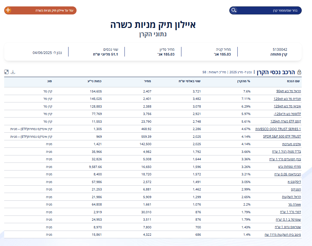
Task: Click 'בנק הפועלים מ"ר 1 ש"ח' link
Action: [x=283, y=159]
